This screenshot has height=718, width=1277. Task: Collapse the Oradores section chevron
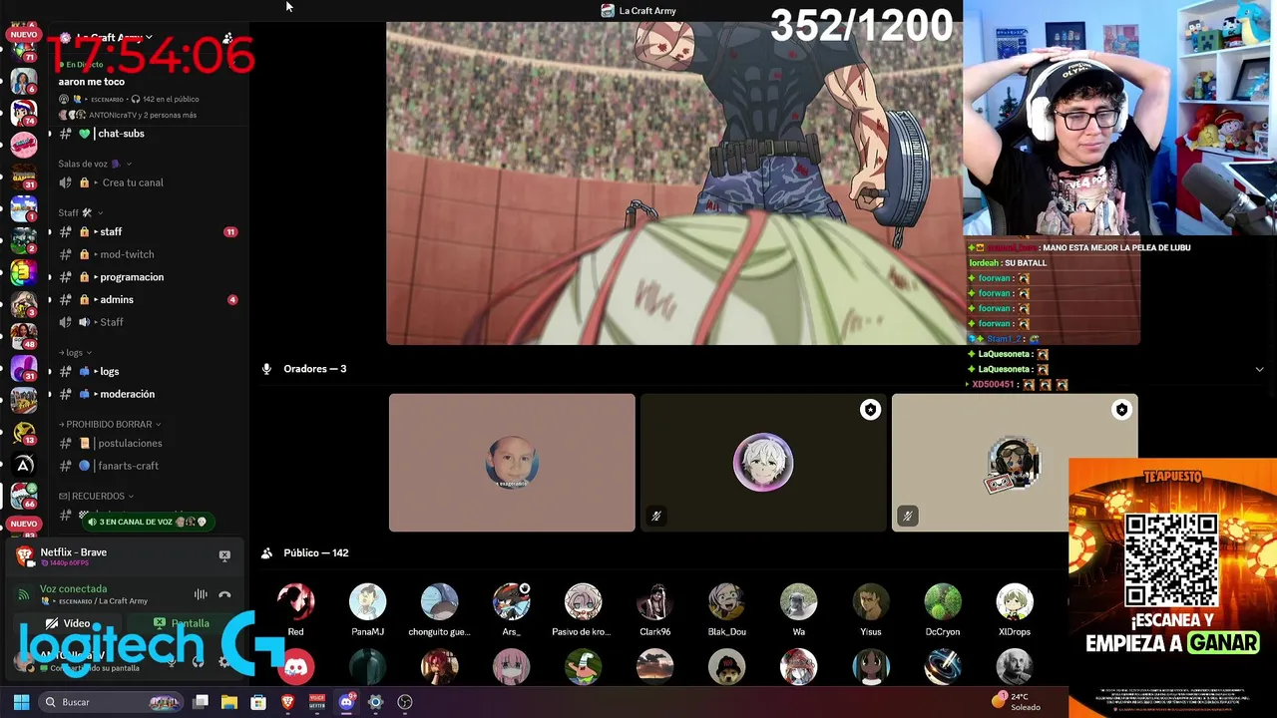pyautogui.click(x=1259, y=369)
